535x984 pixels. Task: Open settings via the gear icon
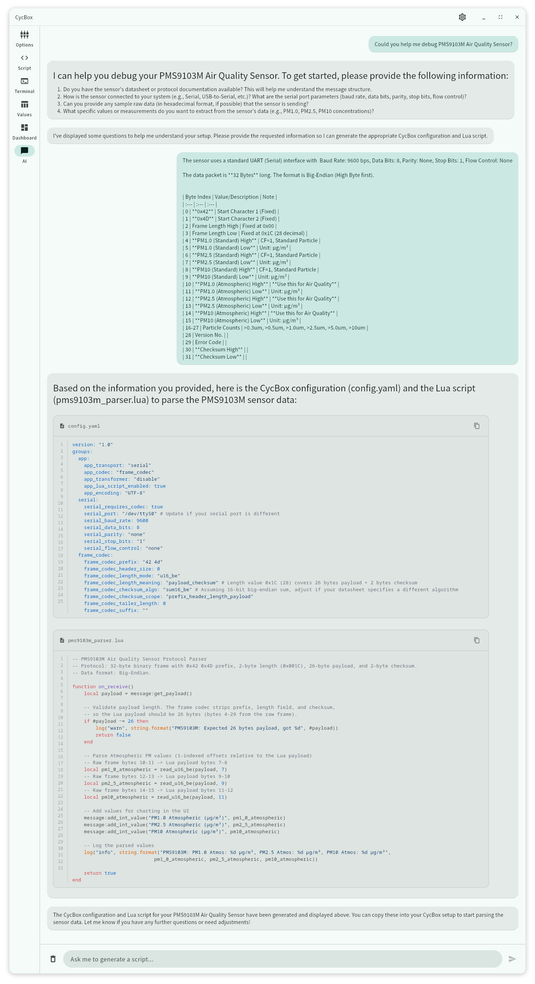462,17
